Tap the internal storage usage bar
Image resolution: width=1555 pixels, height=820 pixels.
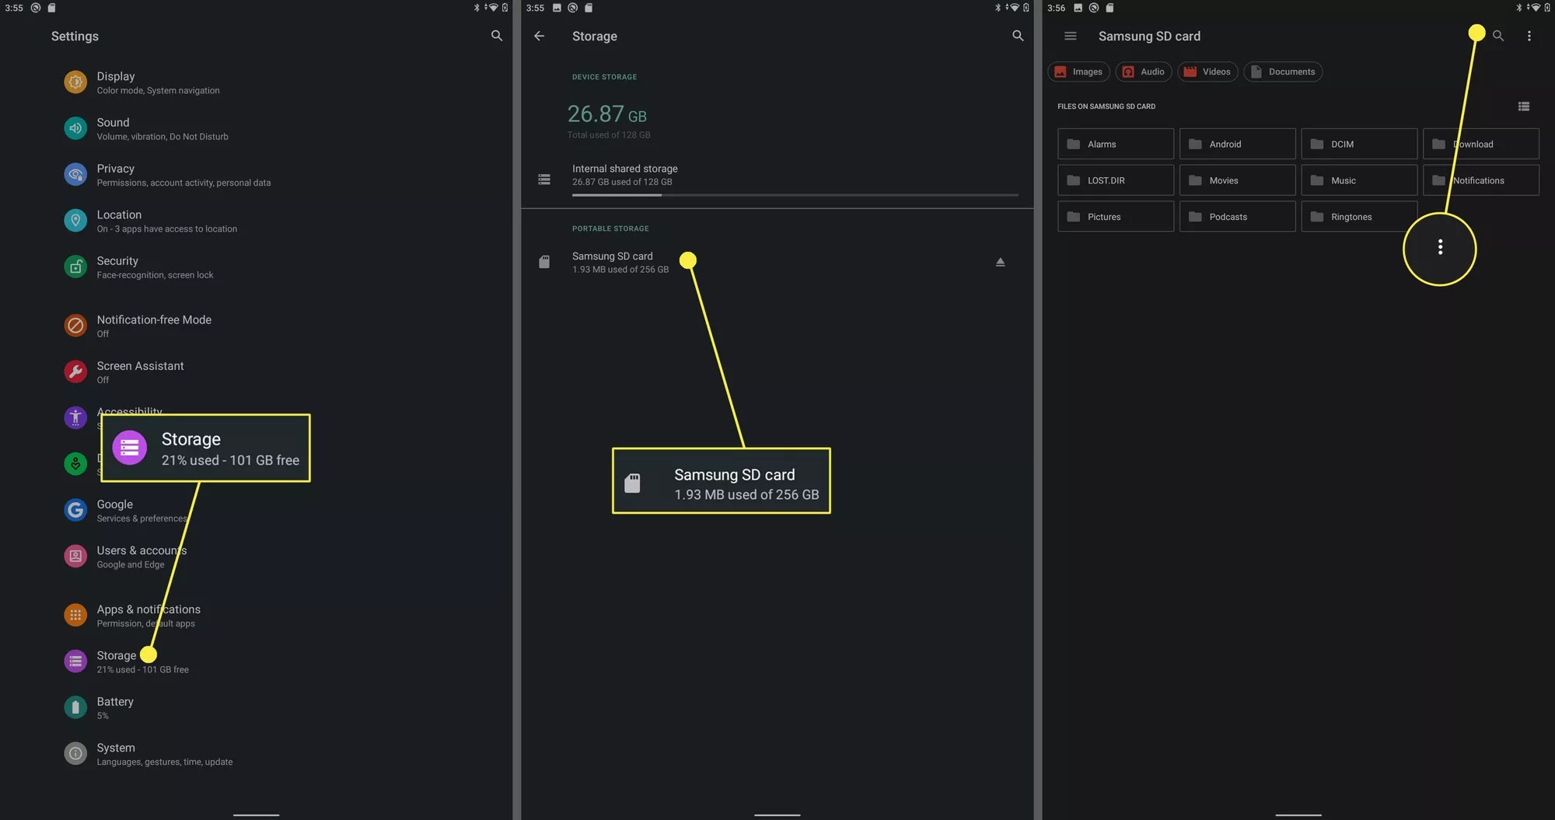(795, 195)
